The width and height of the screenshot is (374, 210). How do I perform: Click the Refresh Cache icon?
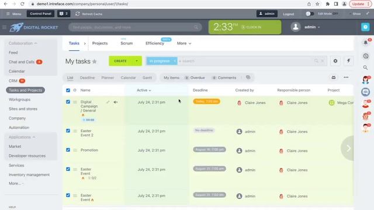pyautogui.click(x=78, y=14)
